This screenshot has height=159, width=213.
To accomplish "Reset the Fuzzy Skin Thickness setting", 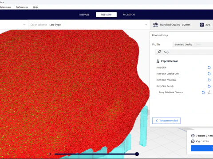I will pyautogui.click(x=209, y=80).
